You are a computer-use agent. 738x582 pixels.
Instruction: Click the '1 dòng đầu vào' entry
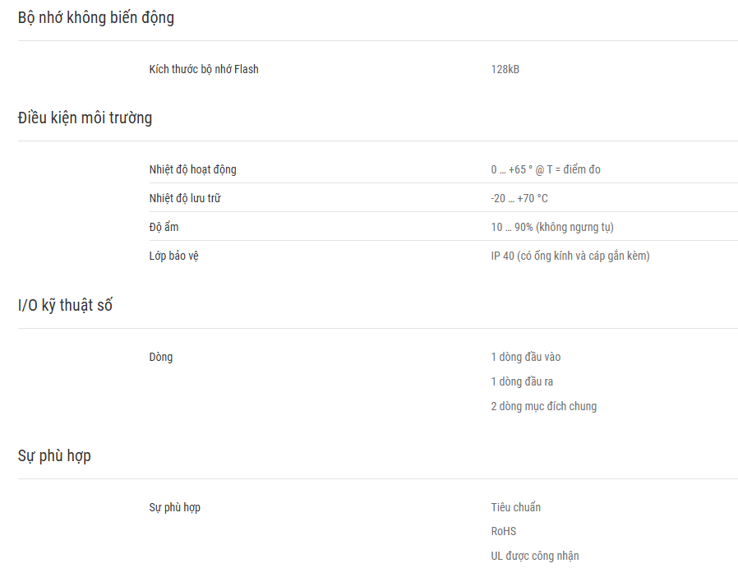(526, 357)
